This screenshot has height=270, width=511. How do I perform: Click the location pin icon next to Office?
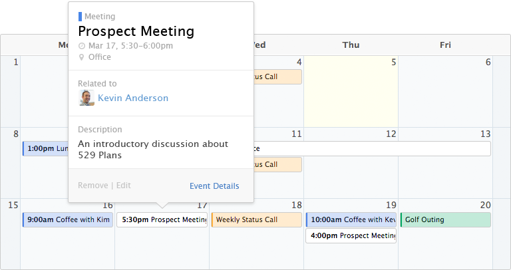[x=81, y=57]
